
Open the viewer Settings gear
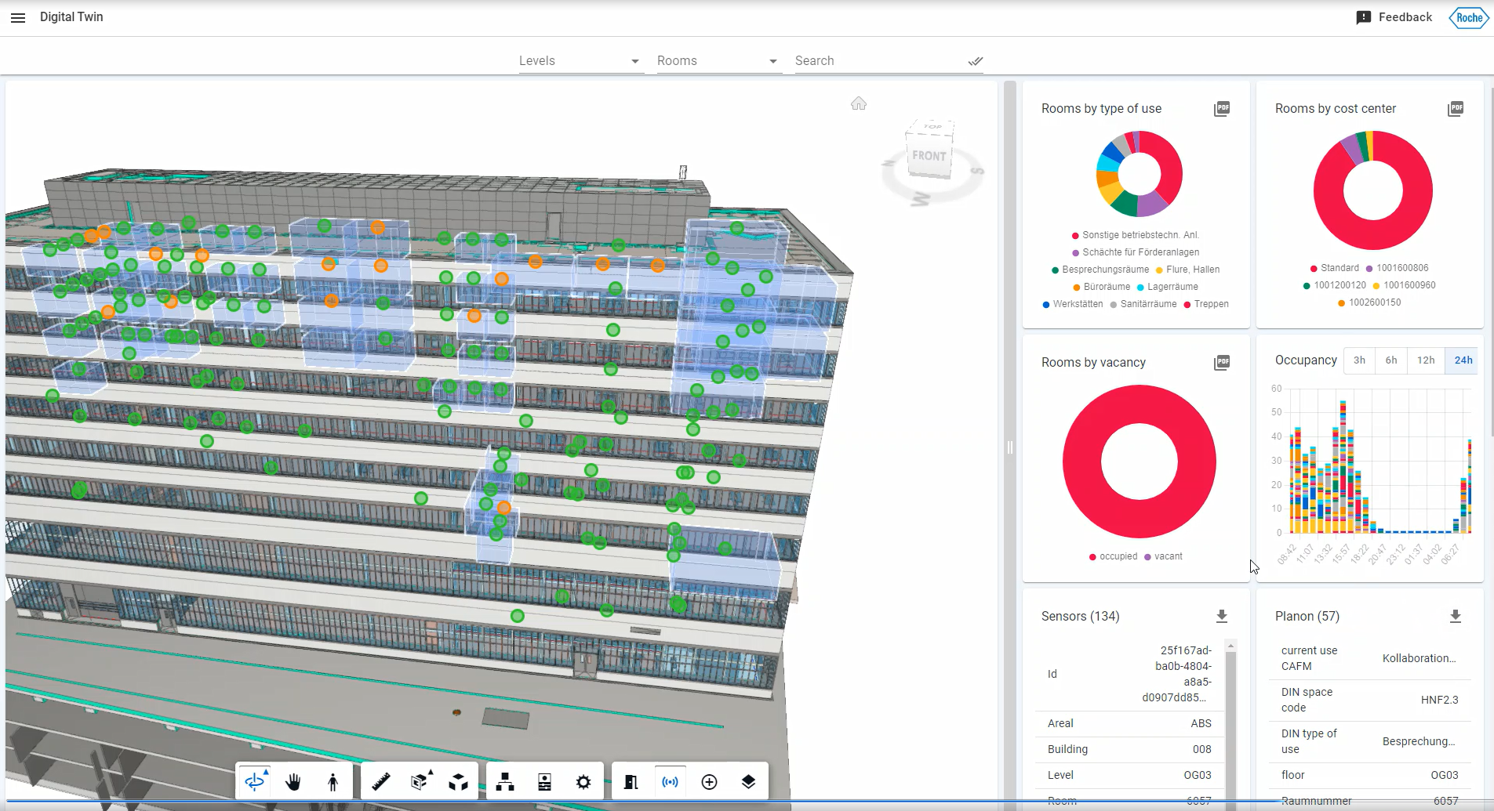pos(583,781)
